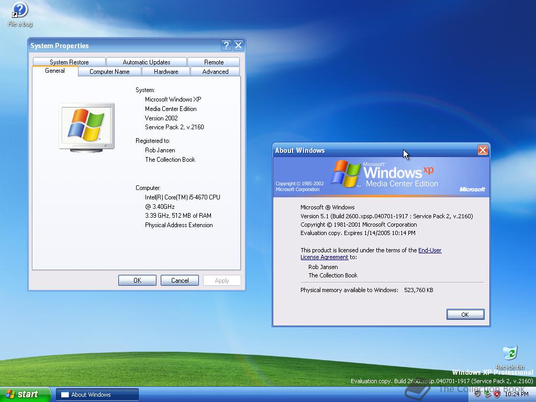Image resolution: width=536 pixels, height=402 pixels.
Task: Click the volume speaker tray icon
Action: tap(477, 394)
